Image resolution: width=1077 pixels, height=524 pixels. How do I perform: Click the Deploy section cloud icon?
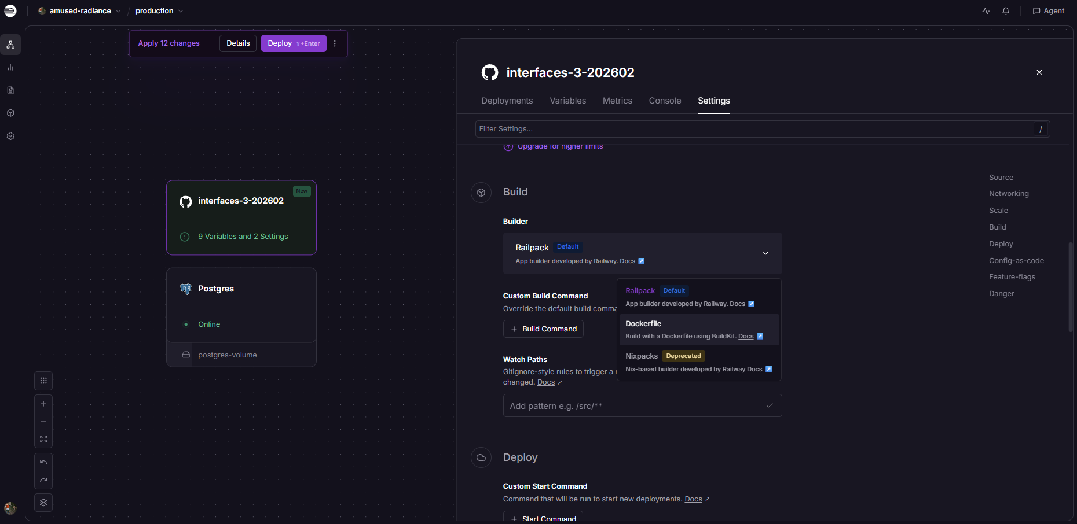(481, 458)
